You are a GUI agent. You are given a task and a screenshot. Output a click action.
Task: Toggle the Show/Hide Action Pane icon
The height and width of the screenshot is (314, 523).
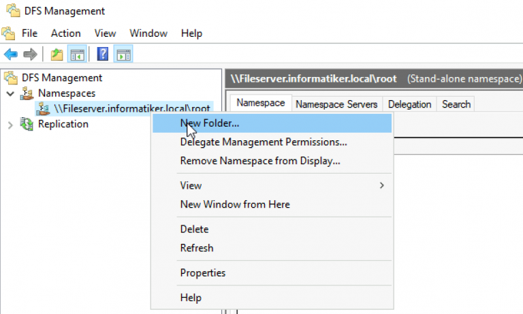point(123,54)
